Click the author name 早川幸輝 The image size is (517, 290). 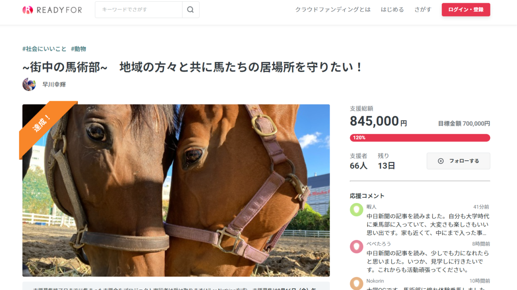[x=54, y=85]
